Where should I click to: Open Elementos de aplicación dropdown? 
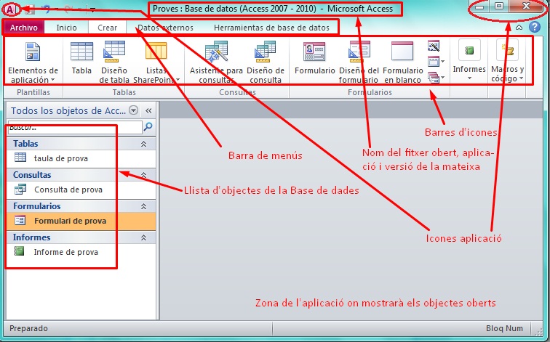point(33,62)
